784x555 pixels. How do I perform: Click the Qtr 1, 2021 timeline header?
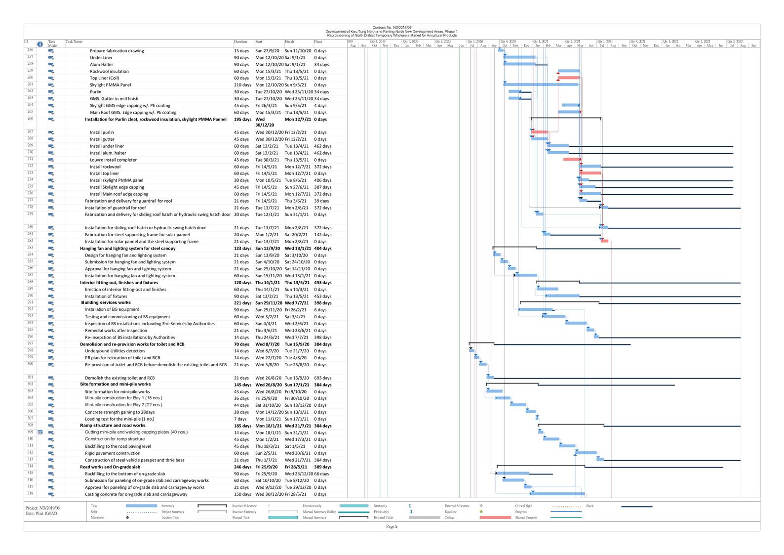(x=541, y=42)
